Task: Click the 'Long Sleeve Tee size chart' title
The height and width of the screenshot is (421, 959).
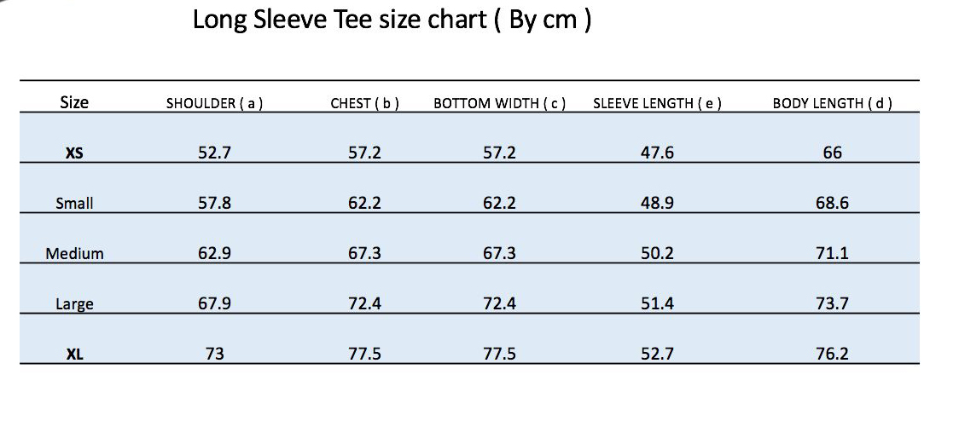Action: click(x=392, y=20)
